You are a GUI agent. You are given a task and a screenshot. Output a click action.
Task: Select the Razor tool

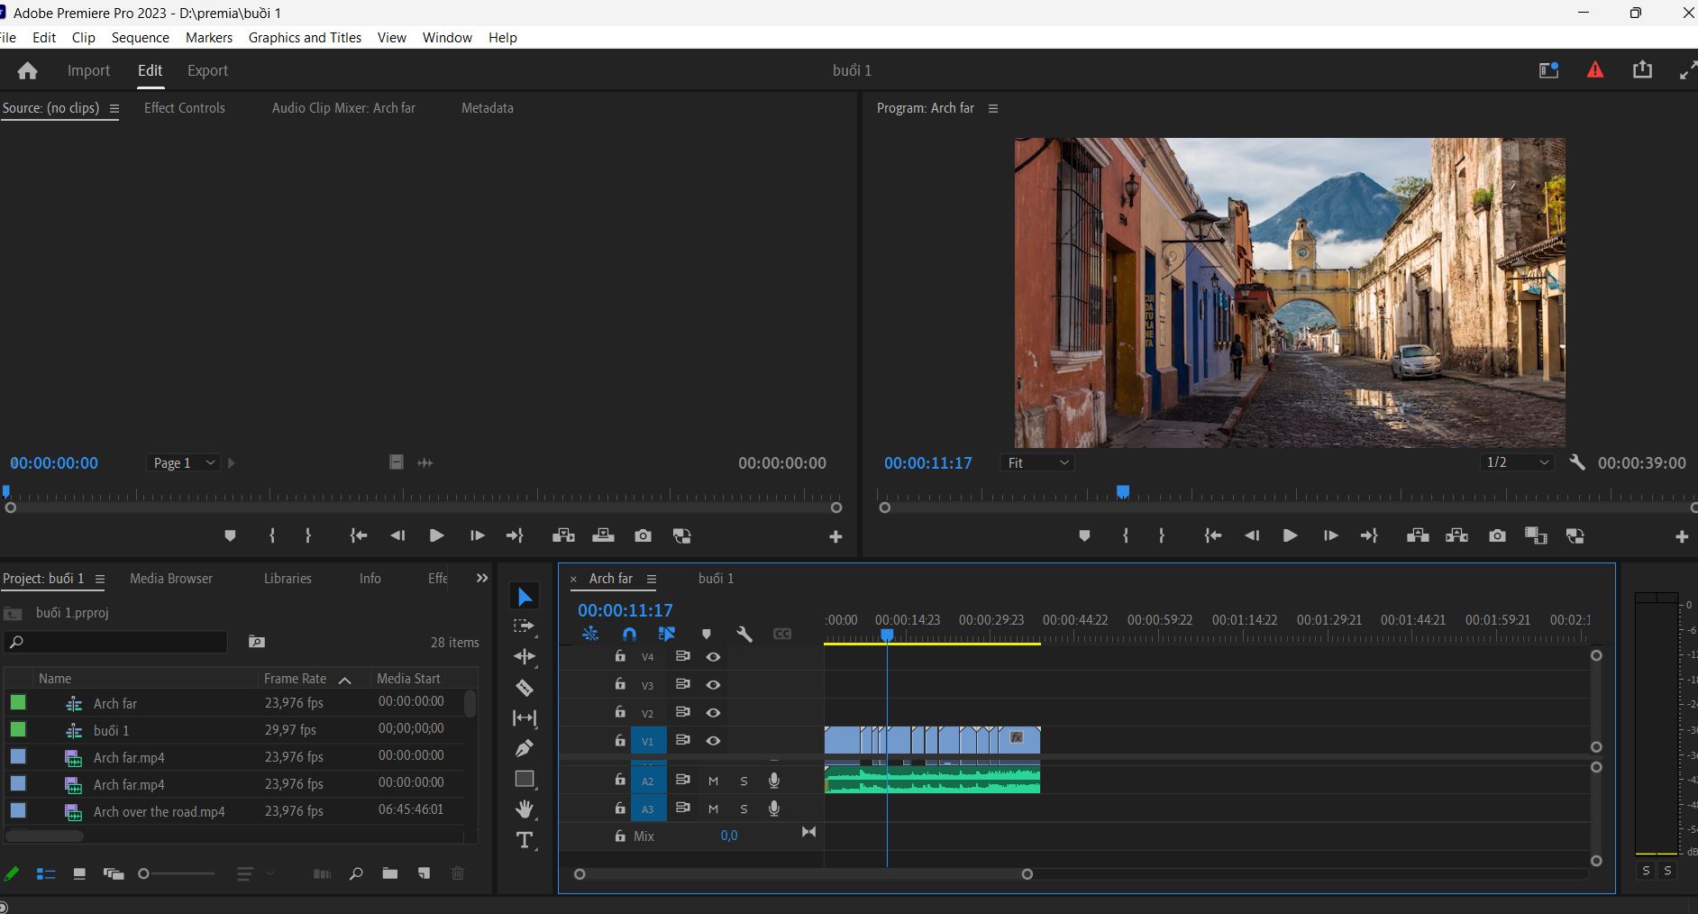pyautogui.click(x=525, y=689)
